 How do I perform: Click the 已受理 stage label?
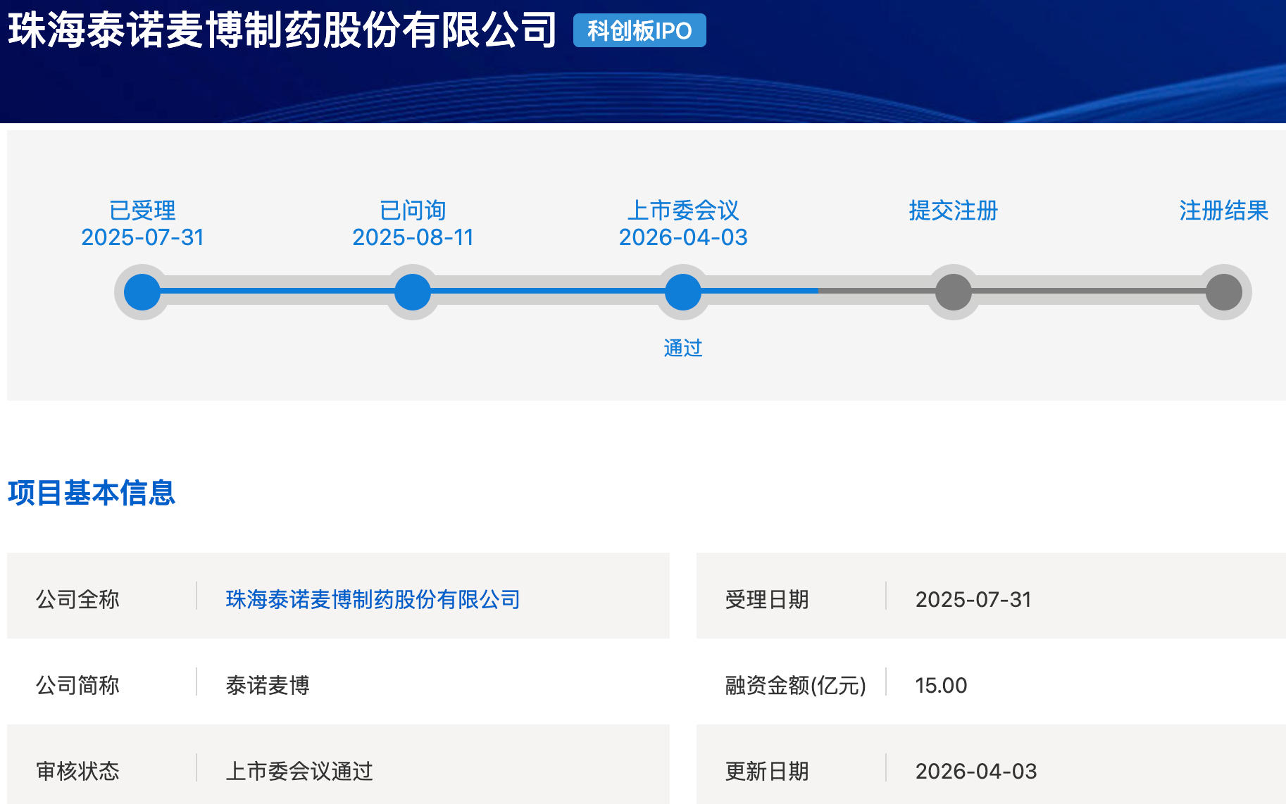[142, 211]
